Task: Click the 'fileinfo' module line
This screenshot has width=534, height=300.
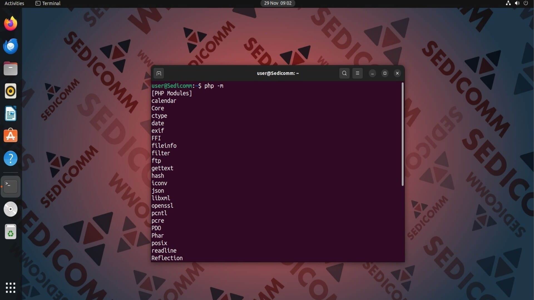Action: tap(164, 146)
